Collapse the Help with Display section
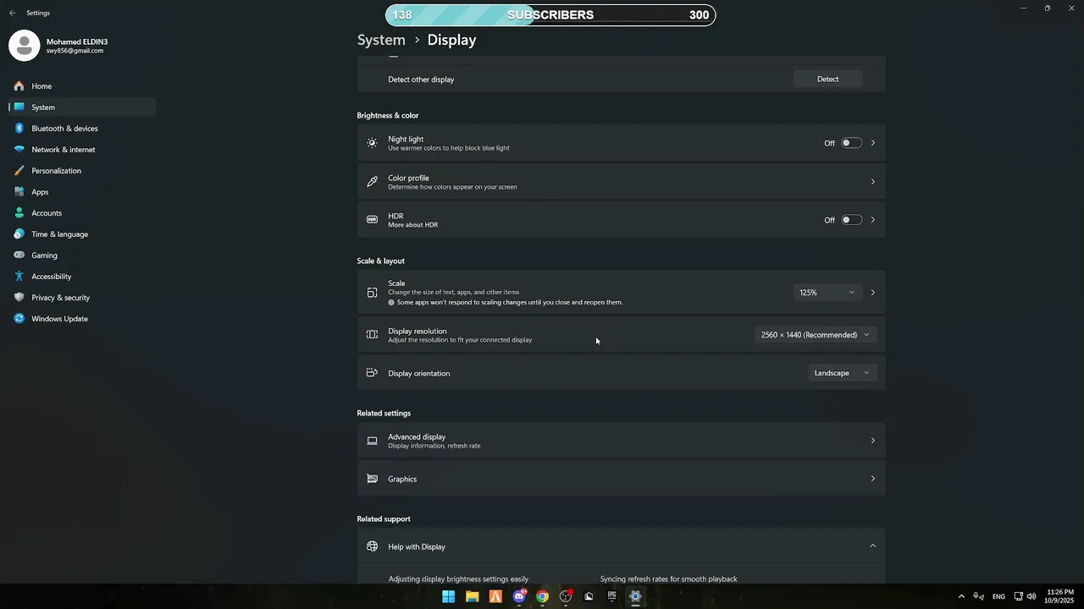The image size is (1084, 609). pos(873,546)
